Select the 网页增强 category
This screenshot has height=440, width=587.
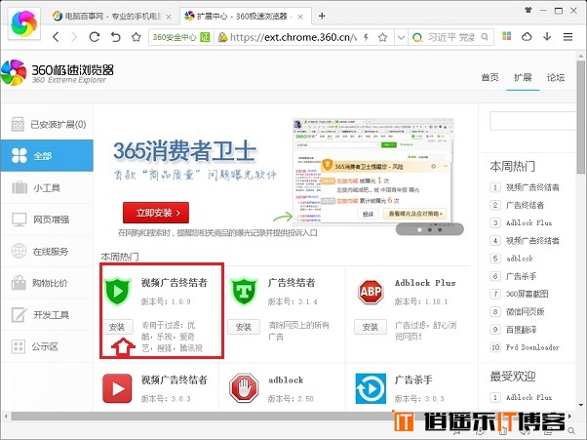47,220
